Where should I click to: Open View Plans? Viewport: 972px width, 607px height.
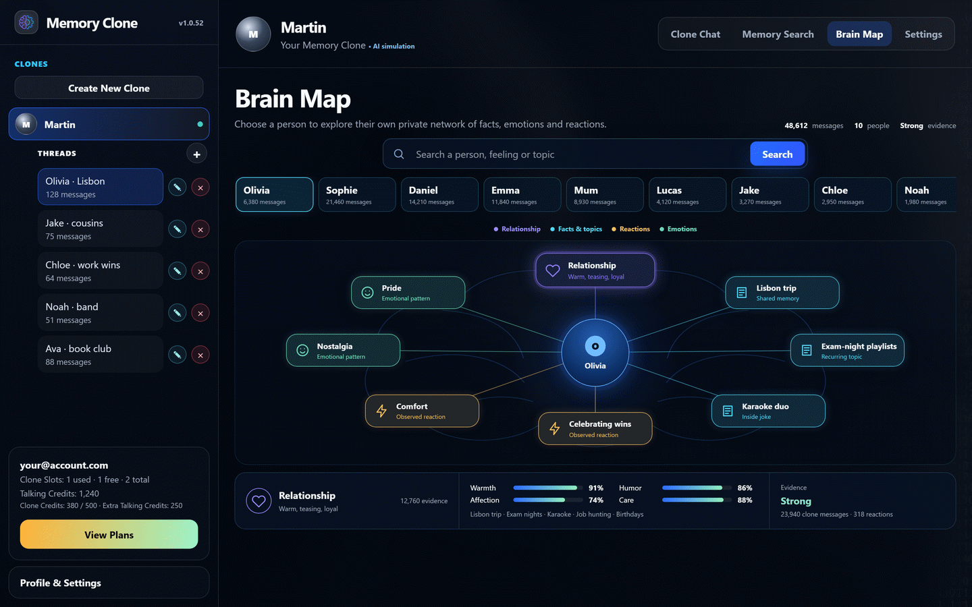pos(109,534)
